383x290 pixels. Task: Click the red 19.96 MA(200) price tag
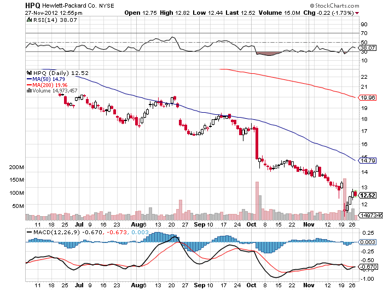(x=367, y=98)
